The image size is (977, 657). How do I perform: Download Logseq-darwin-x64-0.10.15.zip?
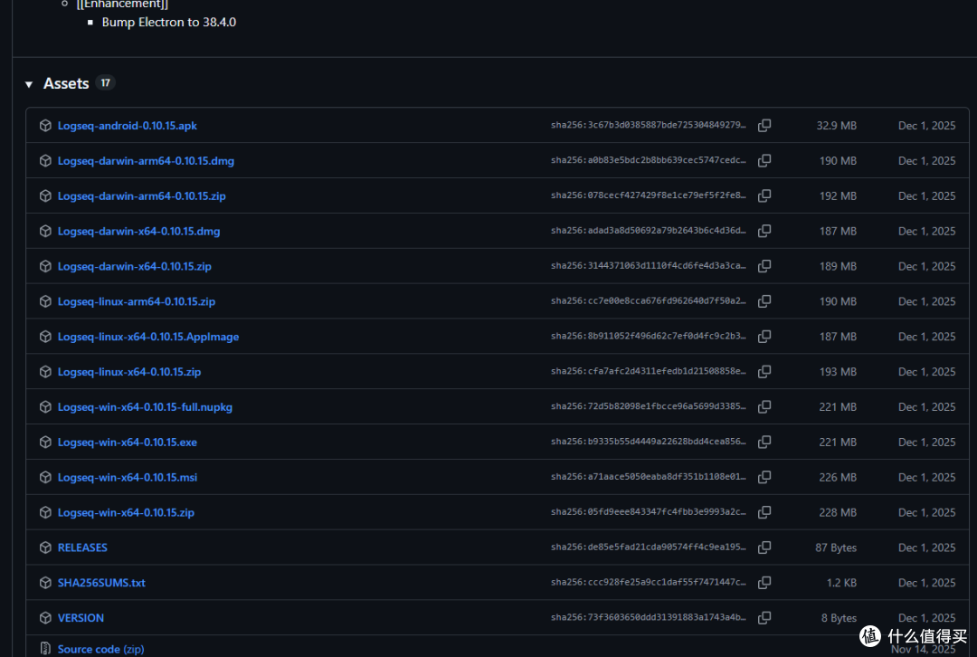134,266
